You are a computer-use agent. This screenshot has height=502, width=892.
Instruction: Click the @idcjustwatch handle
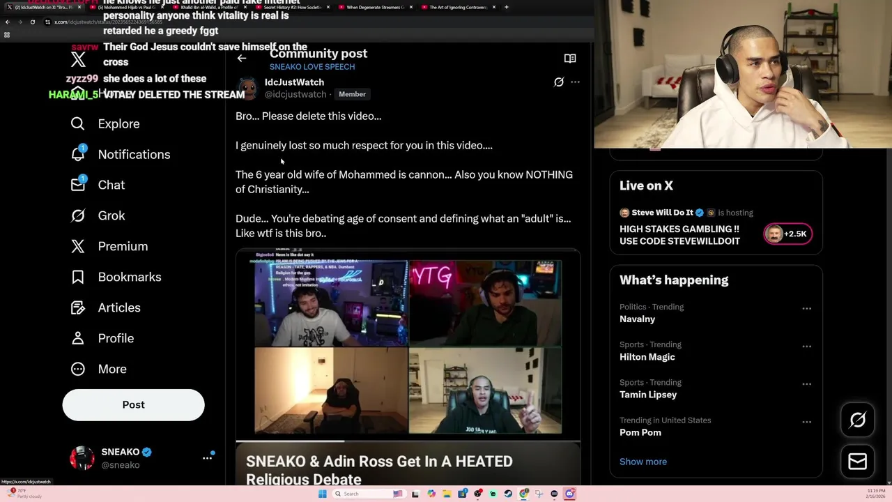click(x=295, y=94)
